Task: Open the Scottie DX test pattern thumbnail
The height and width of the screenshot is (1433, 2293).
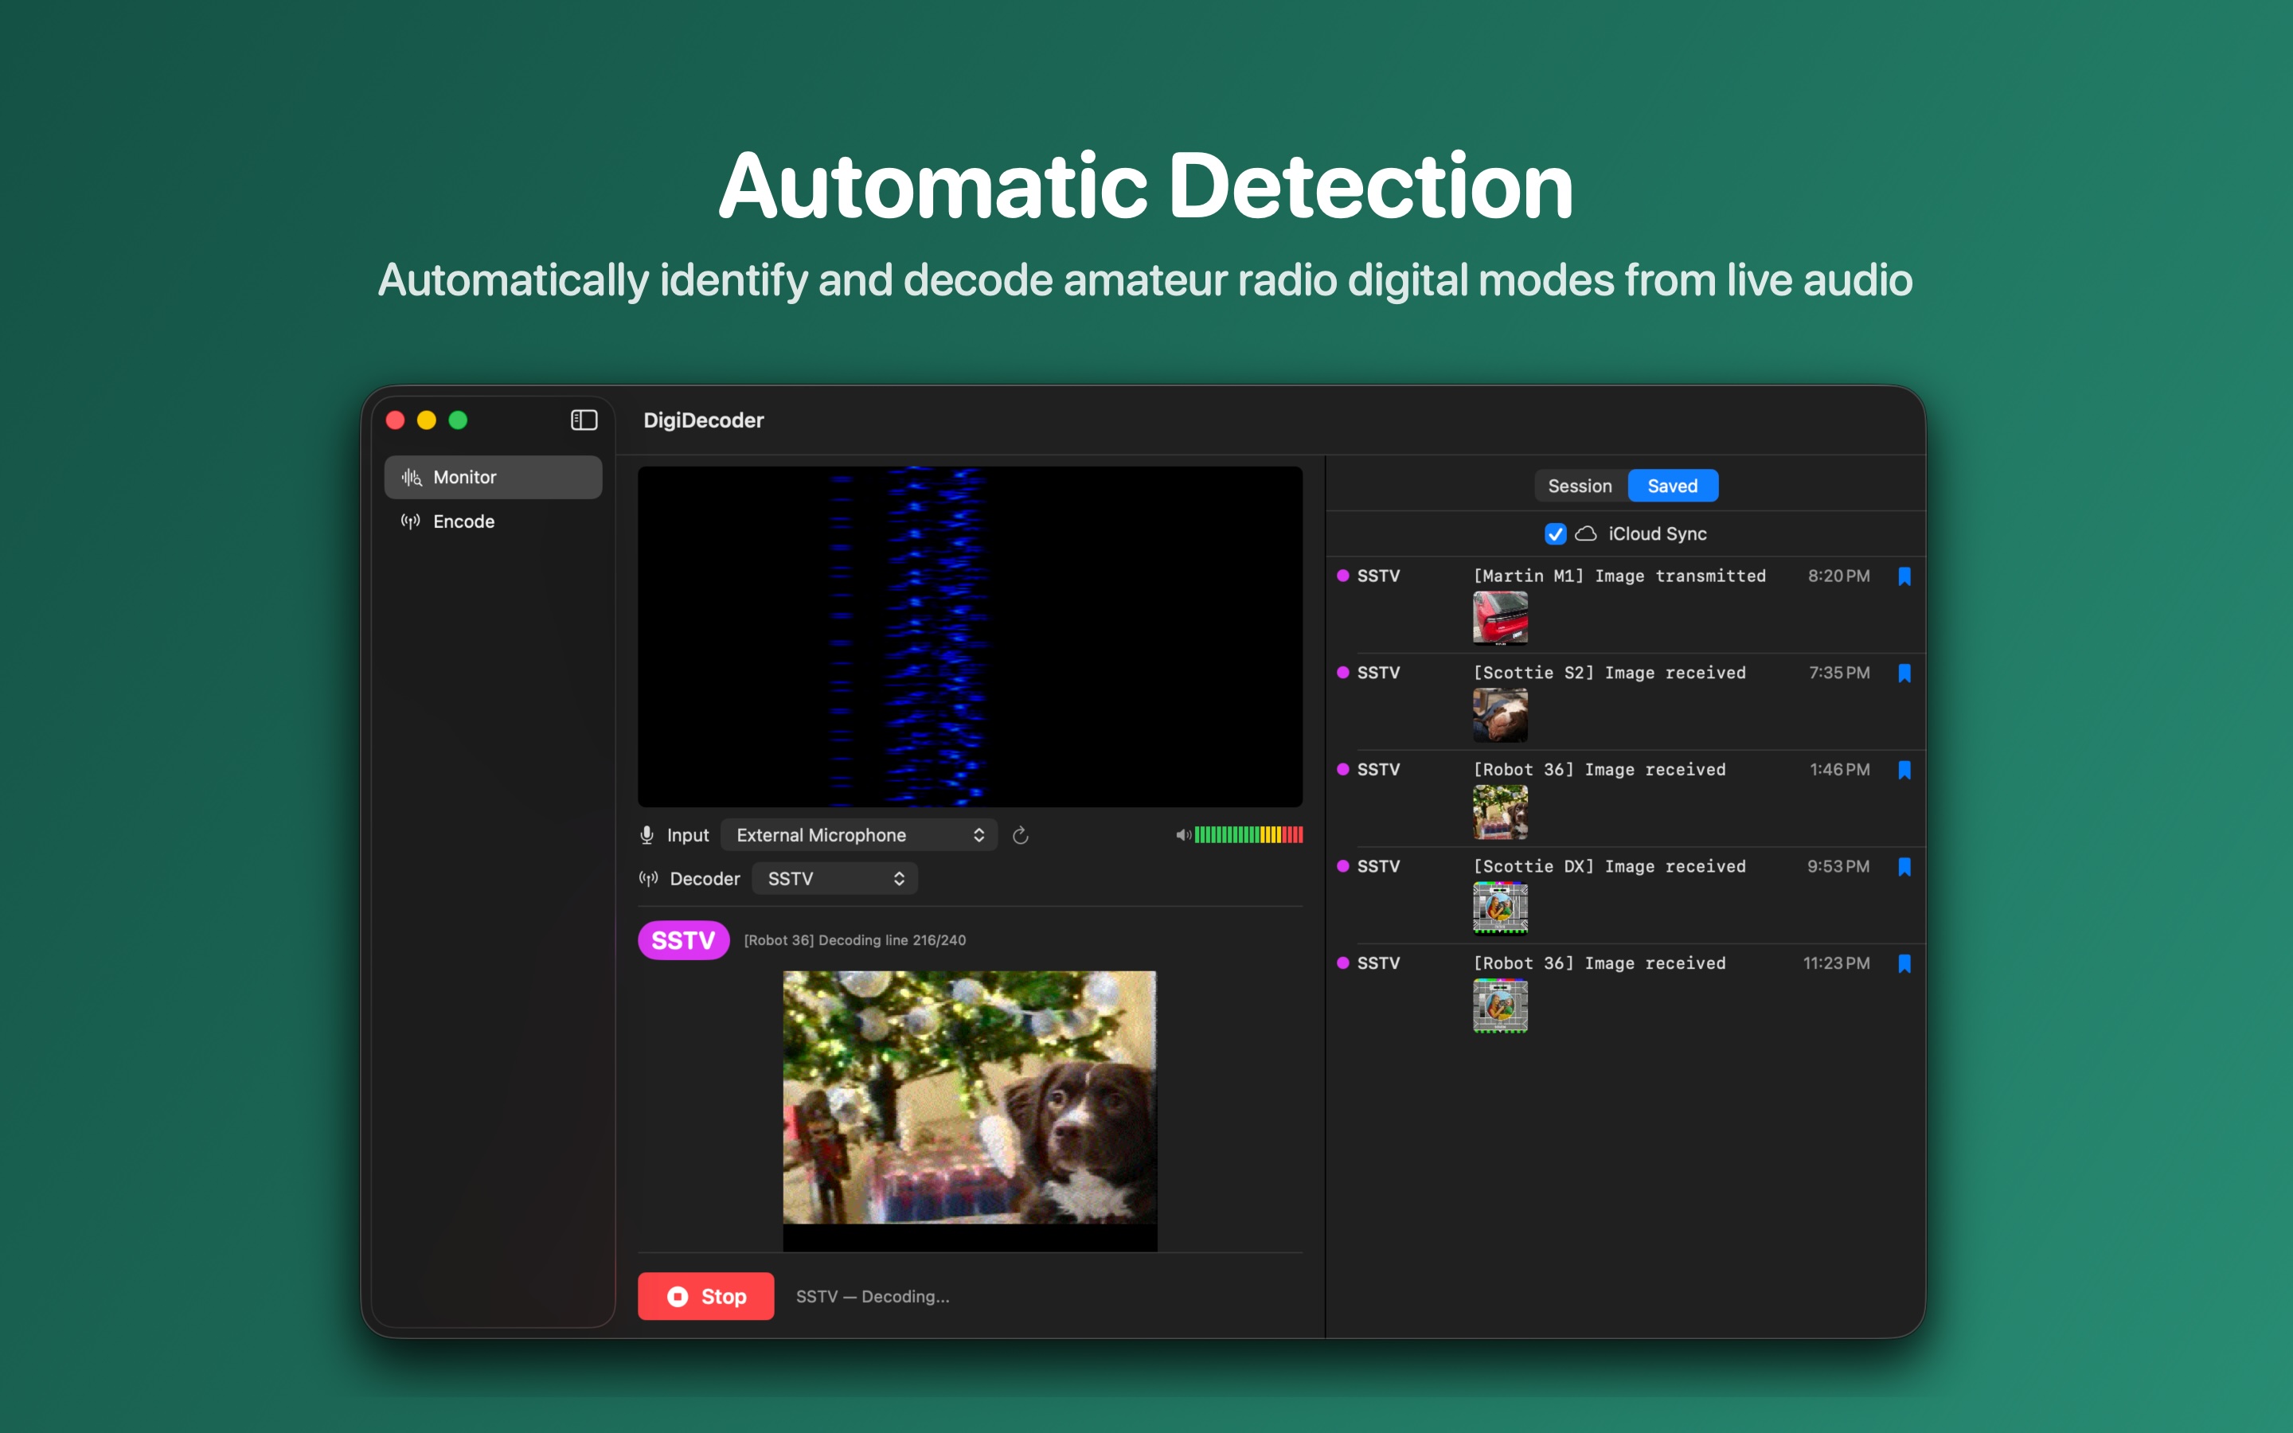Action: click(x=1500, y=908)
